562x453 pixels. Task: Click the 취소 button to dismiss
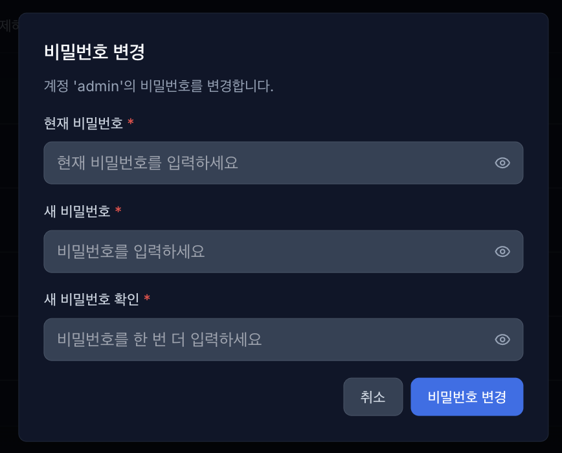[x=373, y=397]
